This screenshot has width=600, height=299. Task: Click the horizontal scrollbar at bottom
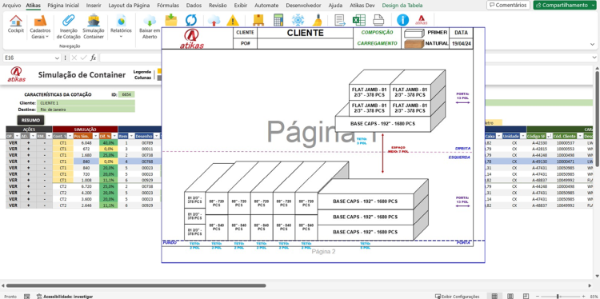136,285
